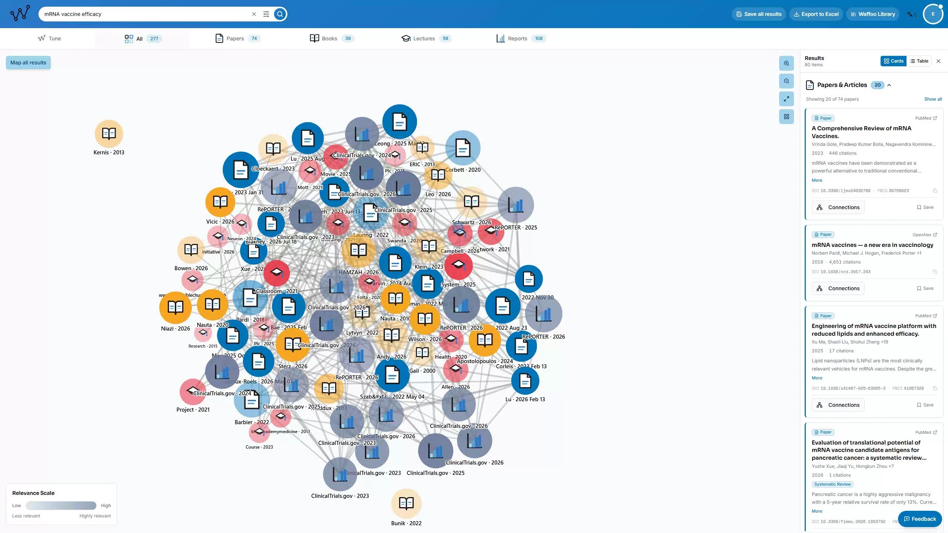This screenshot has height=533, width=948.
Task: Close the Results panel
Action: tap(938, 61)
